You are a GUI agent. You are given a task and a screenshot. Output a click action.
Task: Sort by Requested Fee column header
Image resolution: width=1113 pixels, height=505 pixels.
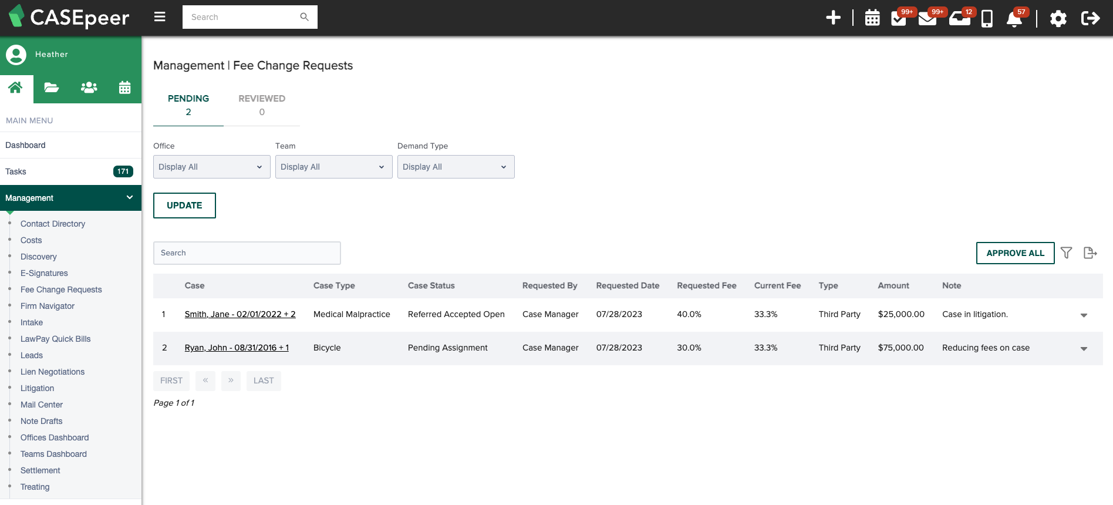coord(706,285)
